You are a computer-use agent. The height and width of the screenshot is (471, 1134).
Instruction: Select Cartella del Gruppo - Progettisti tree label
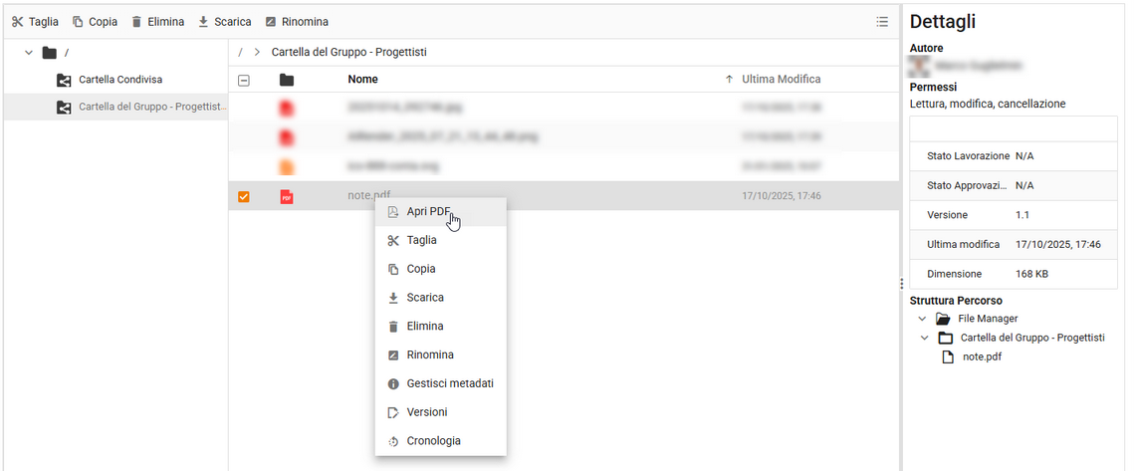pyautogui.click(x=153, y=108)
